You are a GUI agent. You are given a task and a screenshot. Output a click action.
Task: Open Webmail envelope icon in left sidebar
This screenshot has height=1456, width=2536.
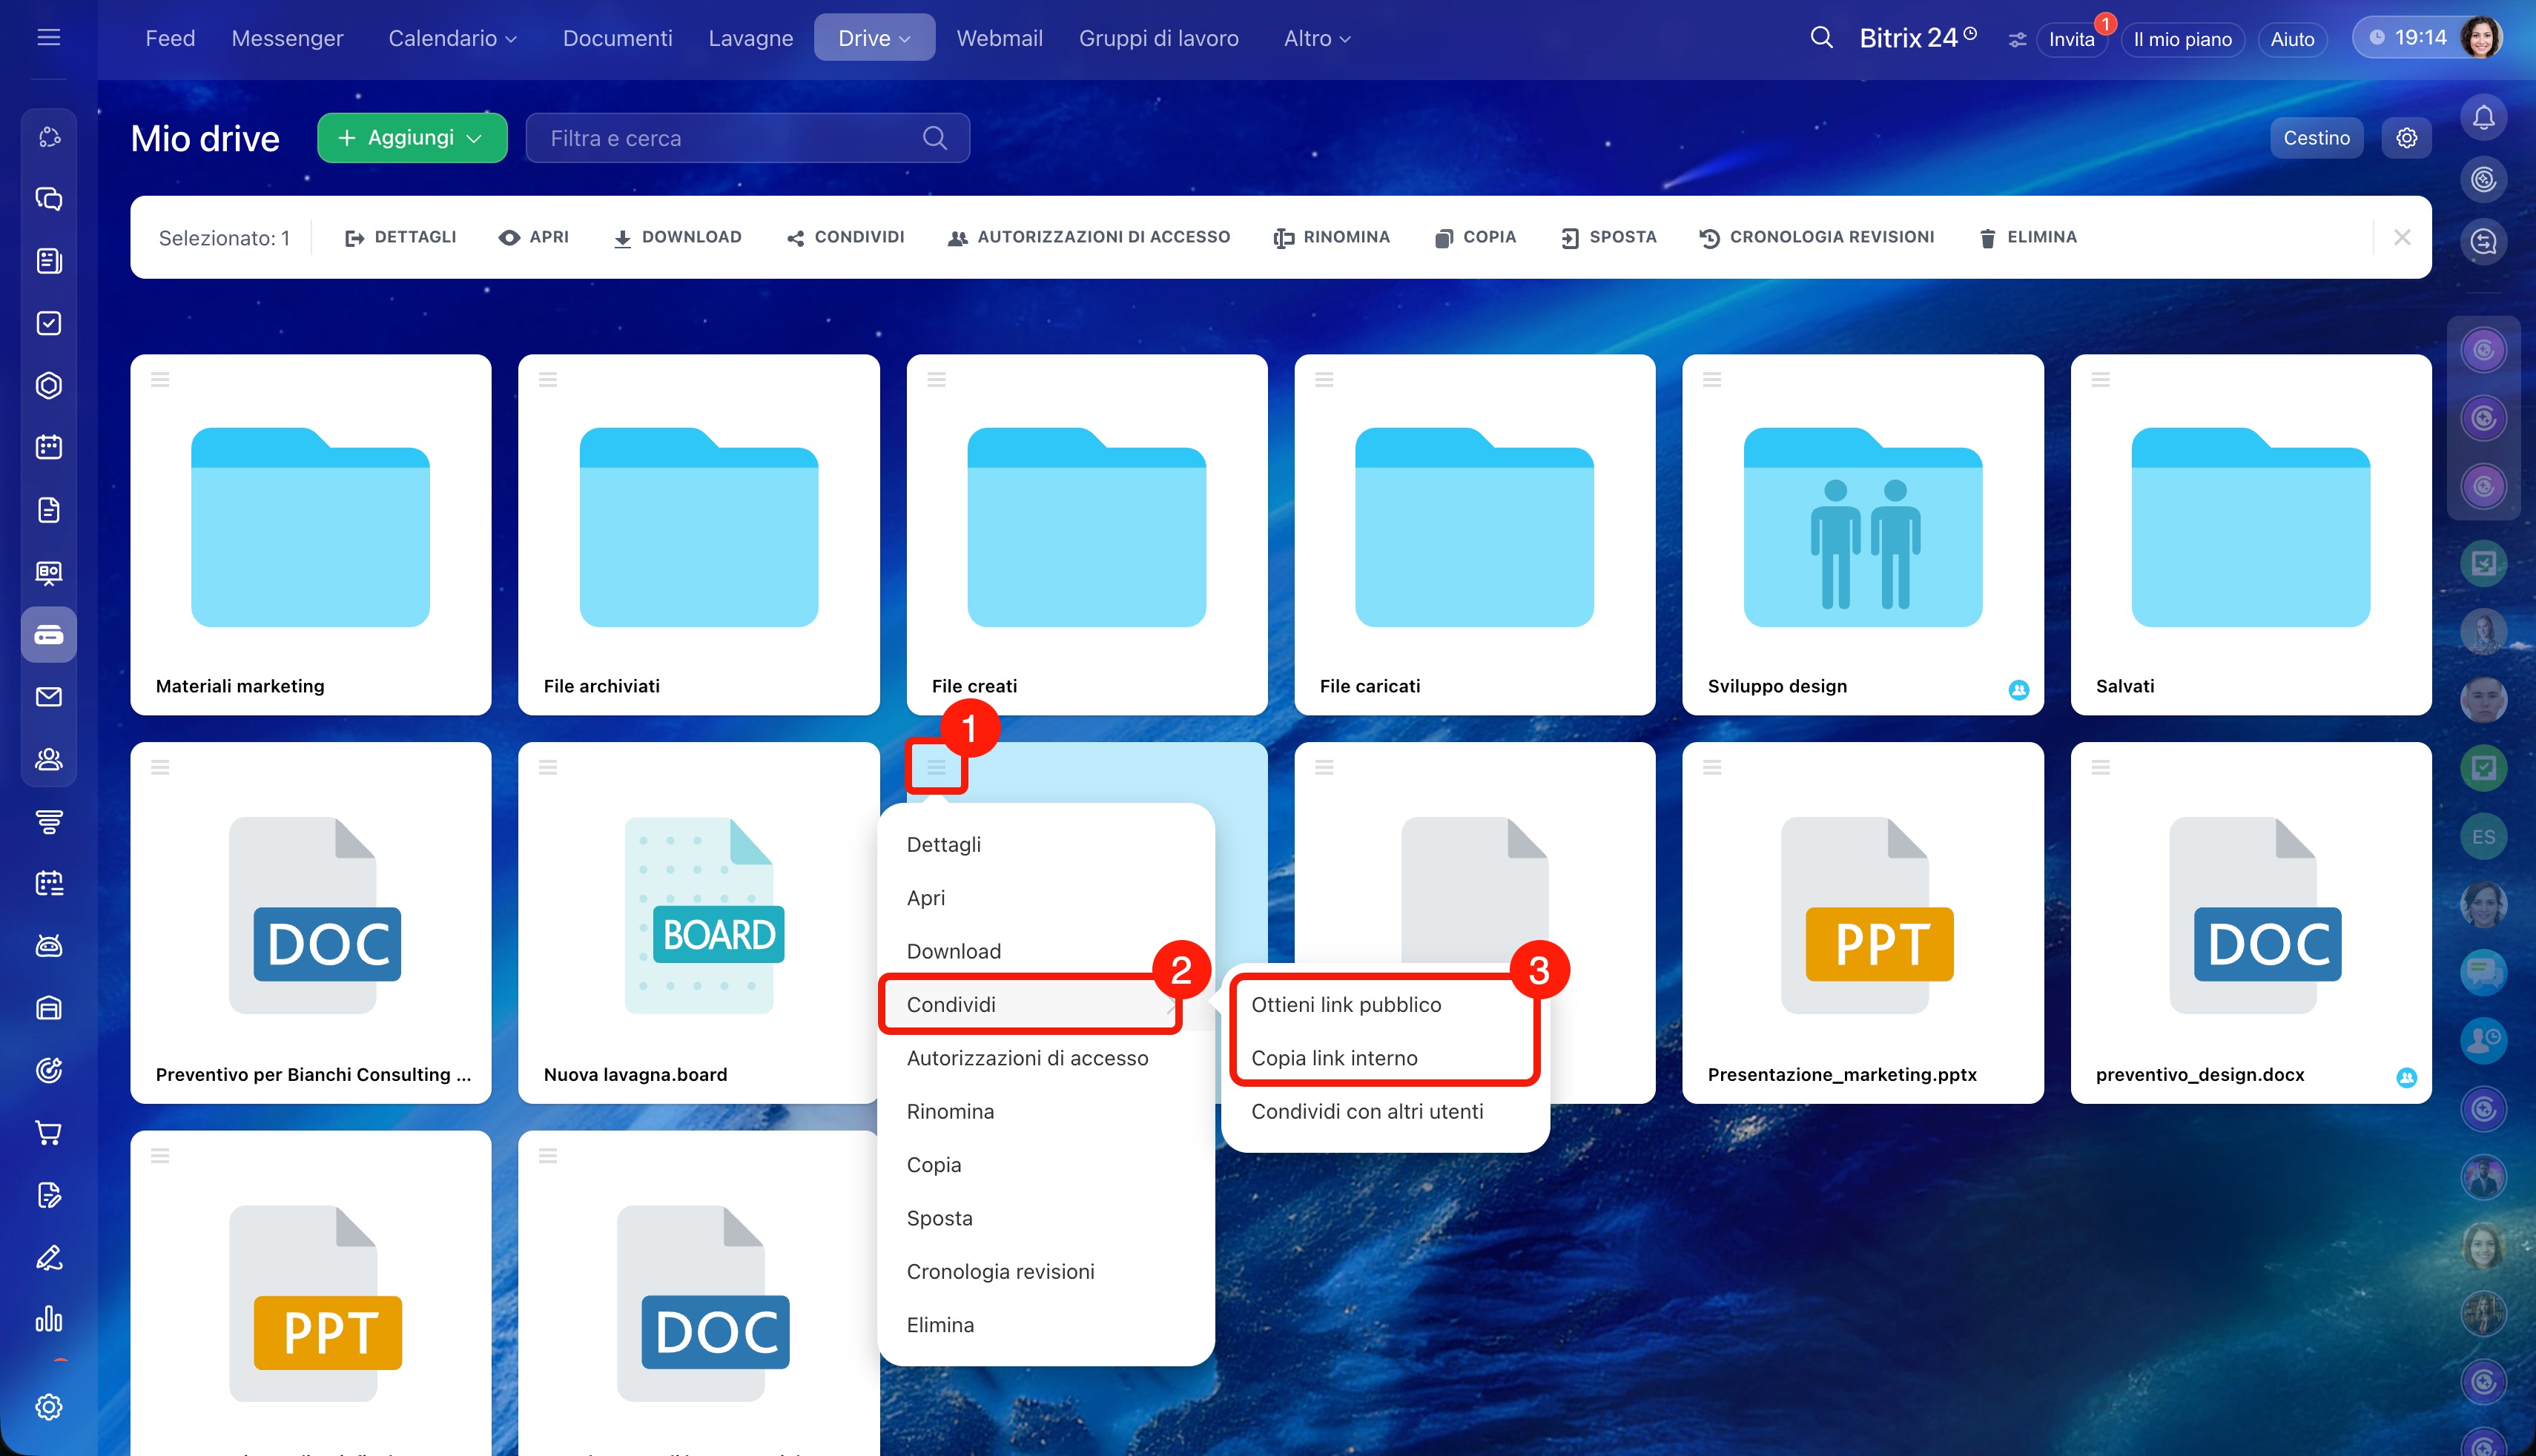click(48, 697)
